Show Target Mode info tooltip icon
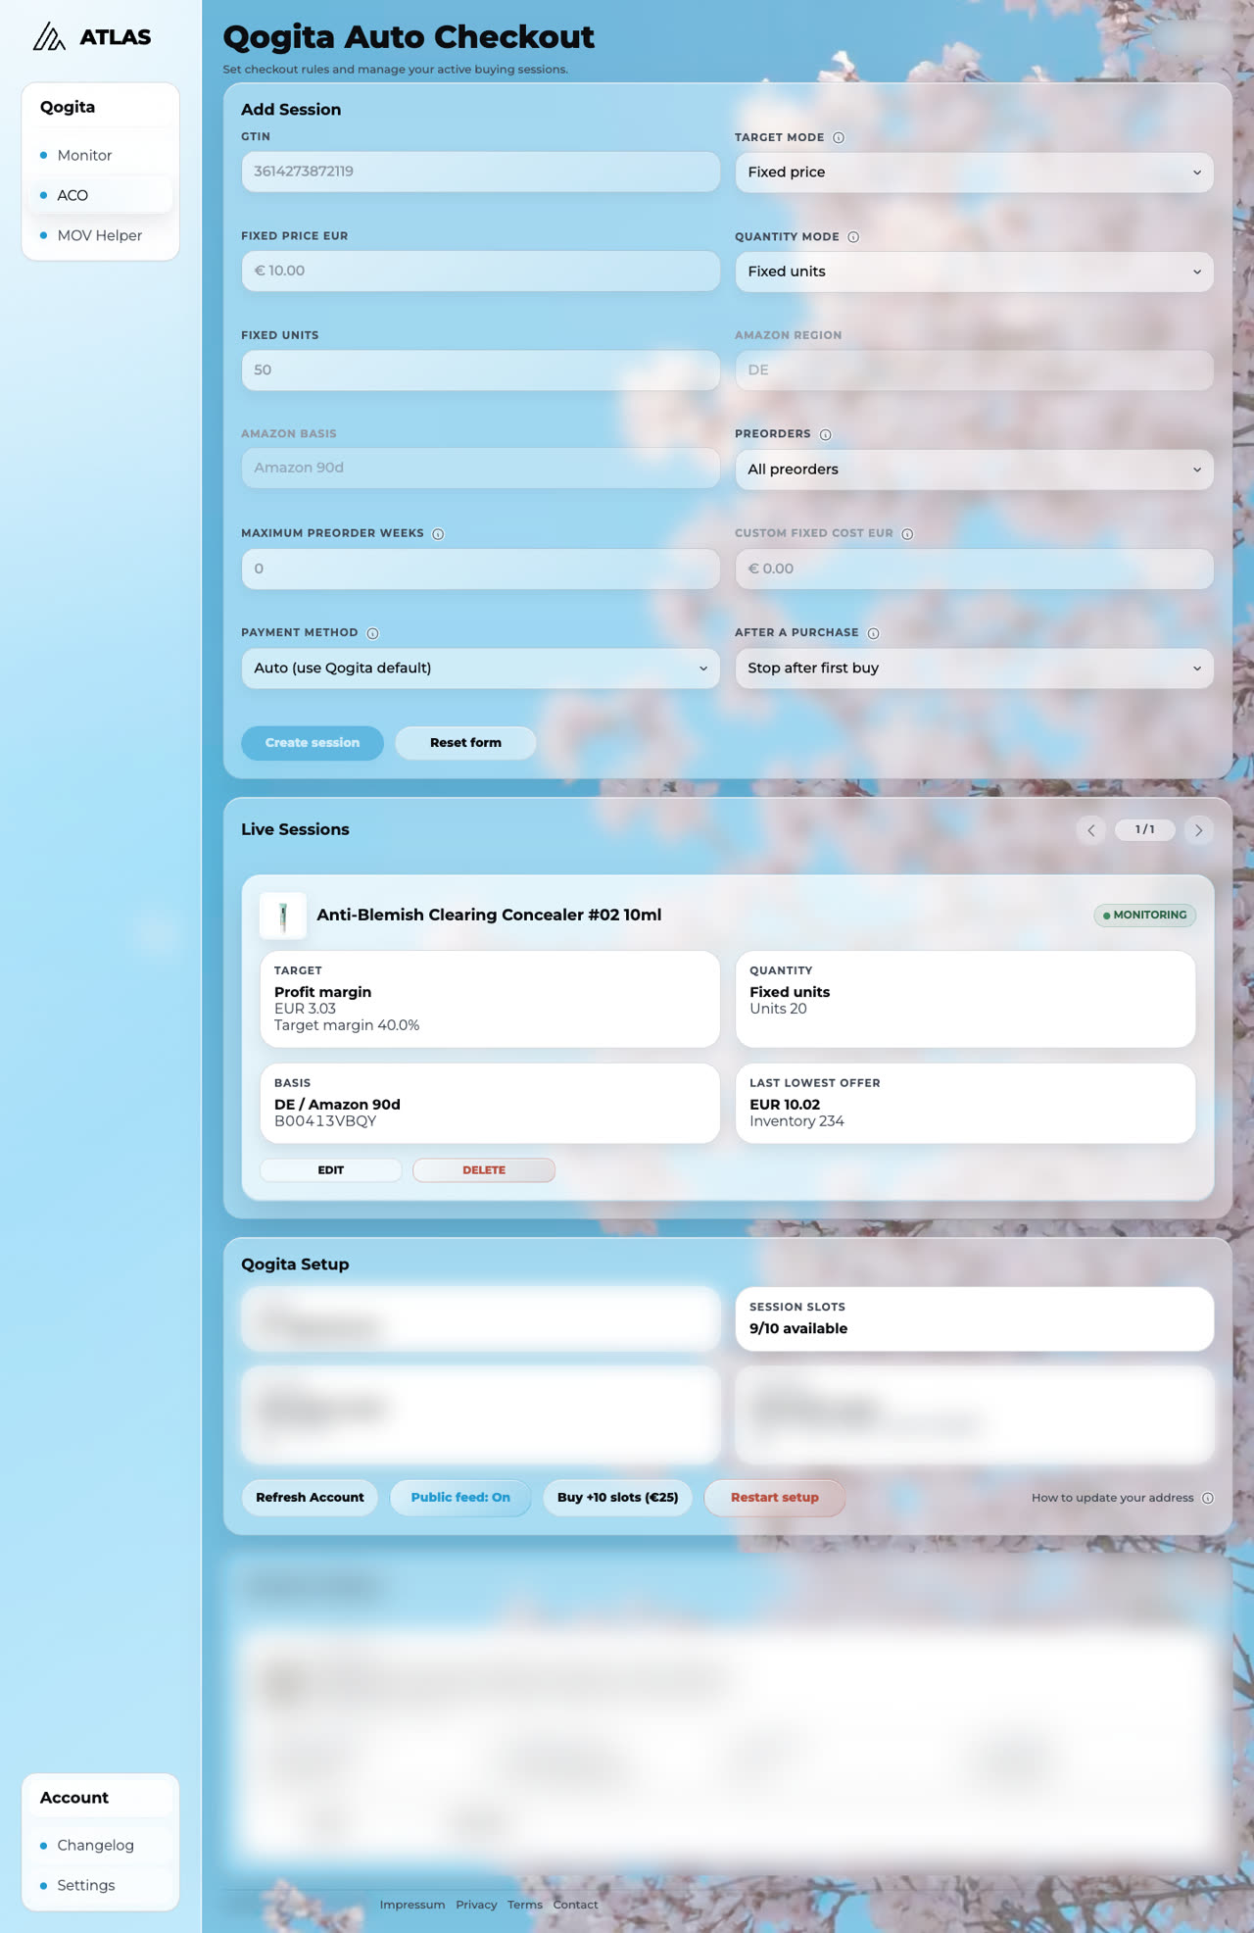 [x=839, y=138]
